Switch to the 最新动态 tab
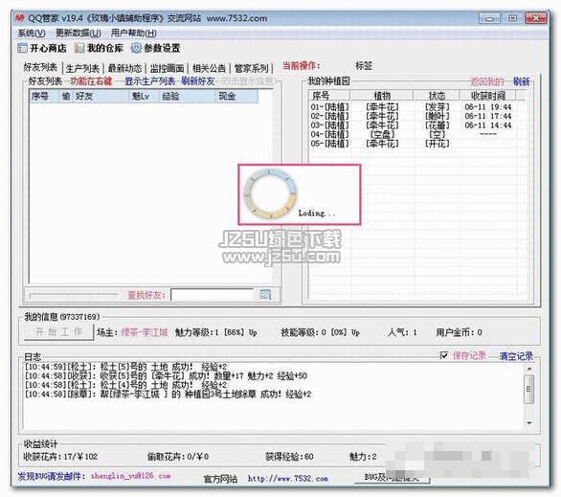The width and height of the screenshot is (561, 497). click(124, 68)
